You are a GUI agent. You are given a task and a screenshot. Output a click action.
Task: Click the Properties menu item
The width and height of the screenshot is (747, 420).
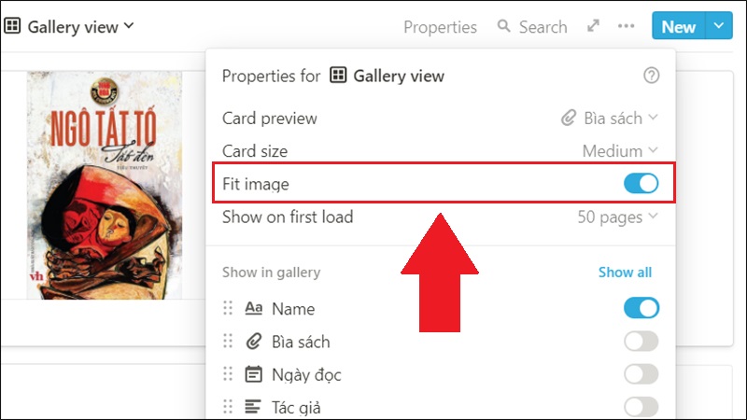440,27
